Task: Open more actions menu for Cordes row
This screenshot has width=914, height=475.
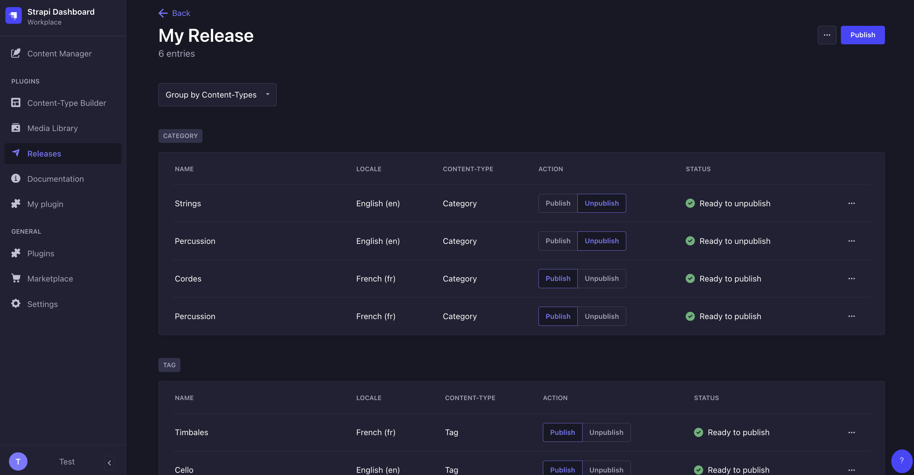Action: [x=851, y=279]
